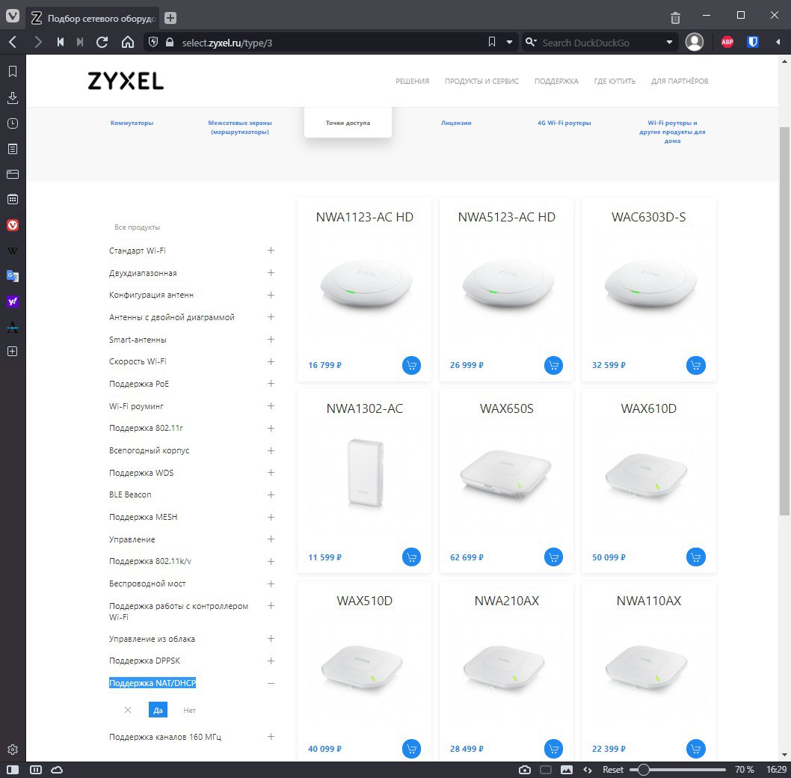
Task: Click the address bar URL field
Action: [330, 43]
